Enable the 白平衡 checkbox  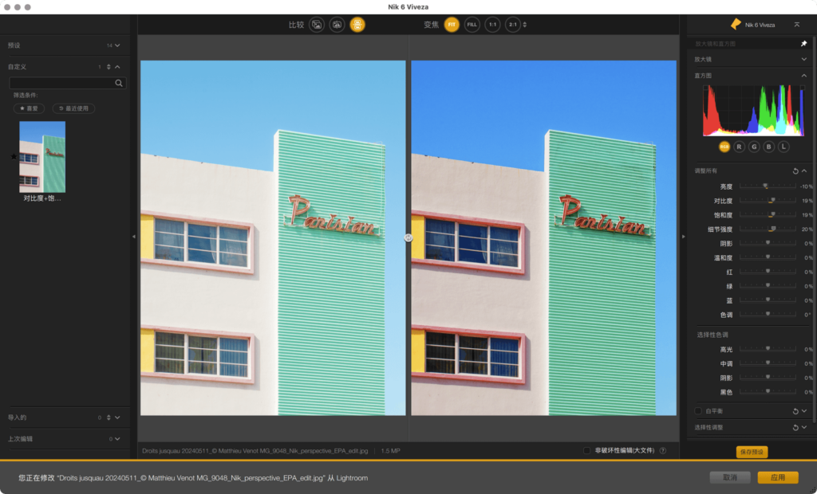pos(698,411)
